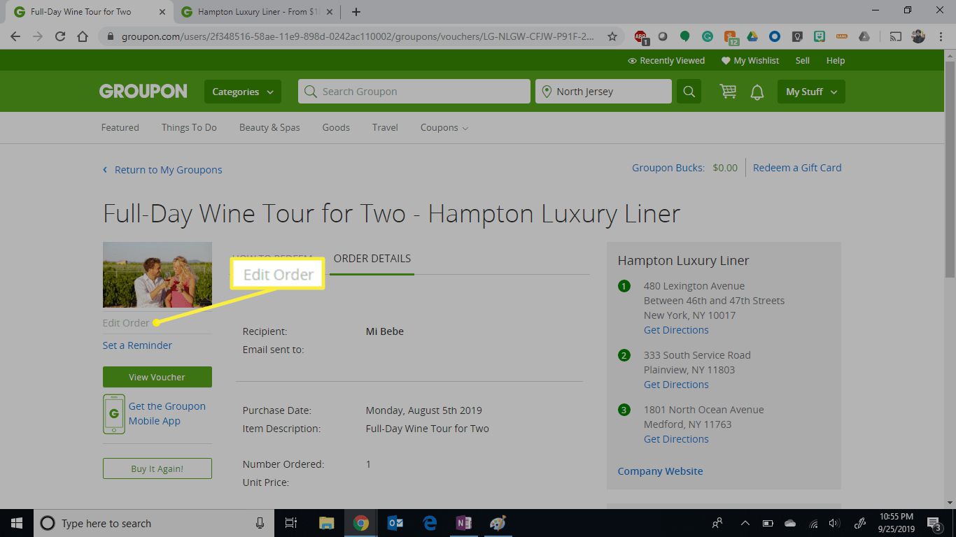The width and height of the screenshot is (956, 537).
Task: Open the Goods navigation item
Action: click(336, 127)
